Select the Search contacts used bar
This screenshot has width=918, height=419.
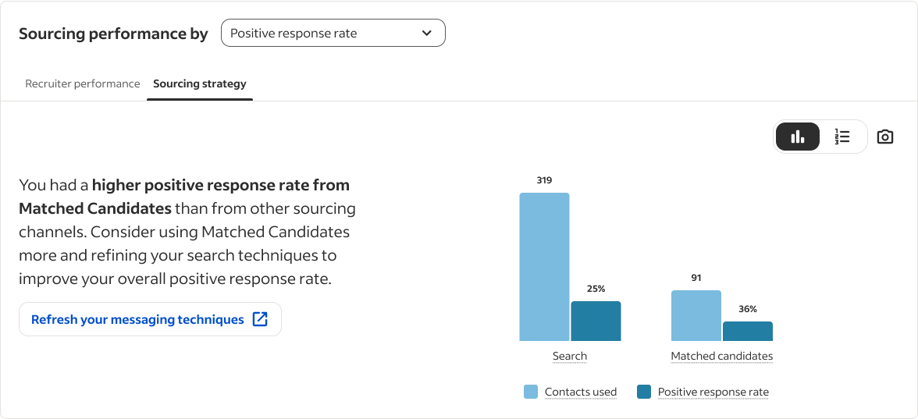[545, 267]
